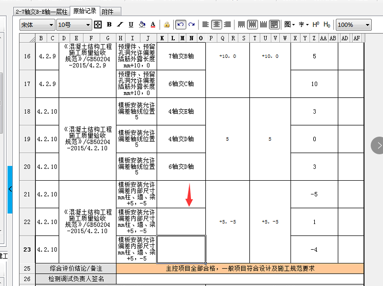This screenshot has height=286, width=383.
Task: Click the lock cell icon
Action: click(x=167, y=24)
